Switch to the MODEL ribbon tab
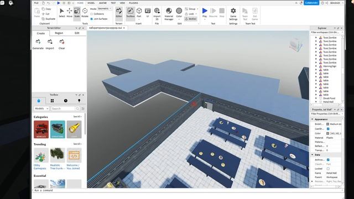354x199 pixels. click(91, 3)
